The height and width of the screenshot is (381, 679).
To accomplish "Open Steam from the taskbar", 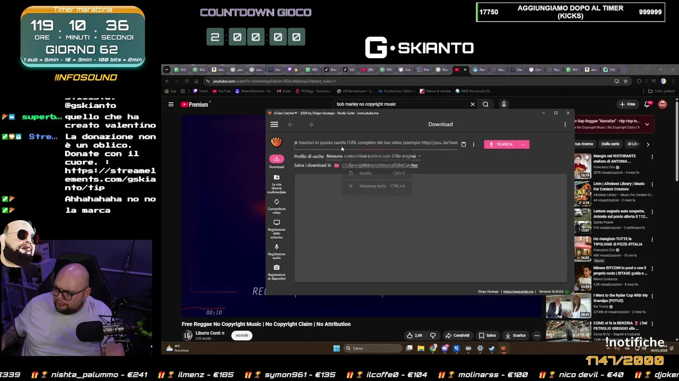I will [492, 348].
